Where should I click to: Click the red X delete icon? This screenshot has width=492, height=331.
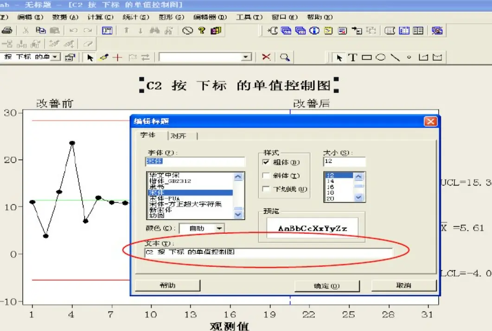[266, 57]
